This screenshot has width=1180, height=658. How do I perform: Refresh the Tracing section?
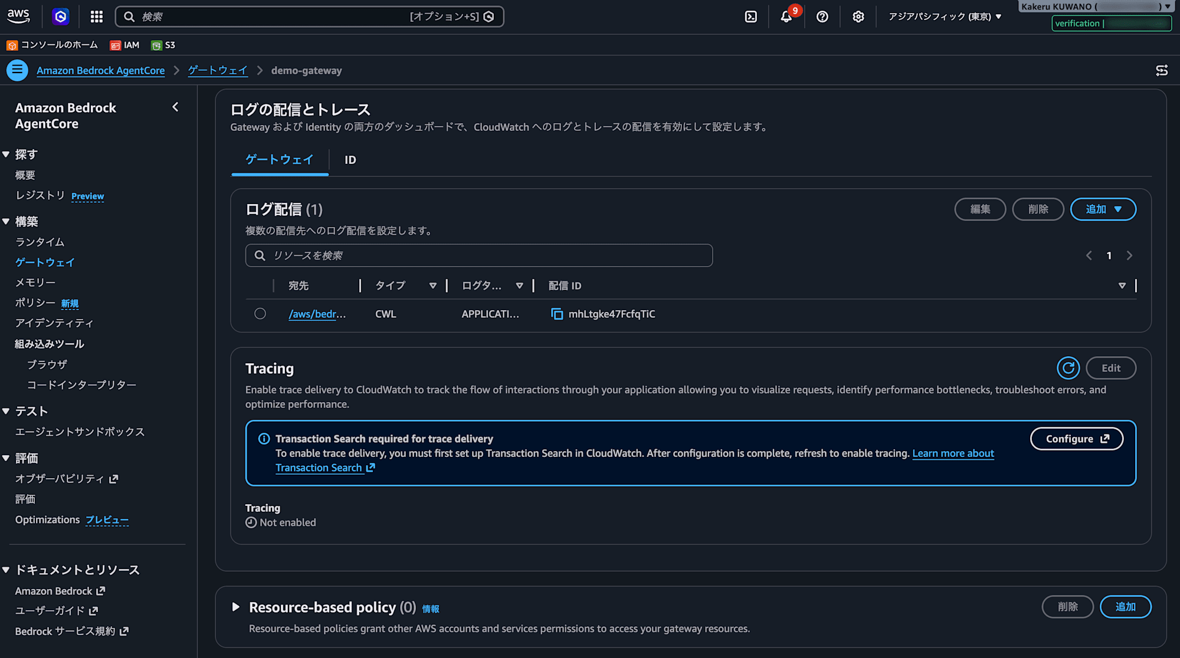point(1068,368)
